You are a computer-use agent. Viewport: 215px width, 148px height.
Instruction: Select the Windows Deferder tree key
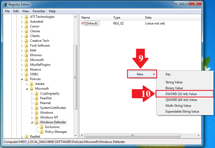pyautogui.click(x=53, y=122)
